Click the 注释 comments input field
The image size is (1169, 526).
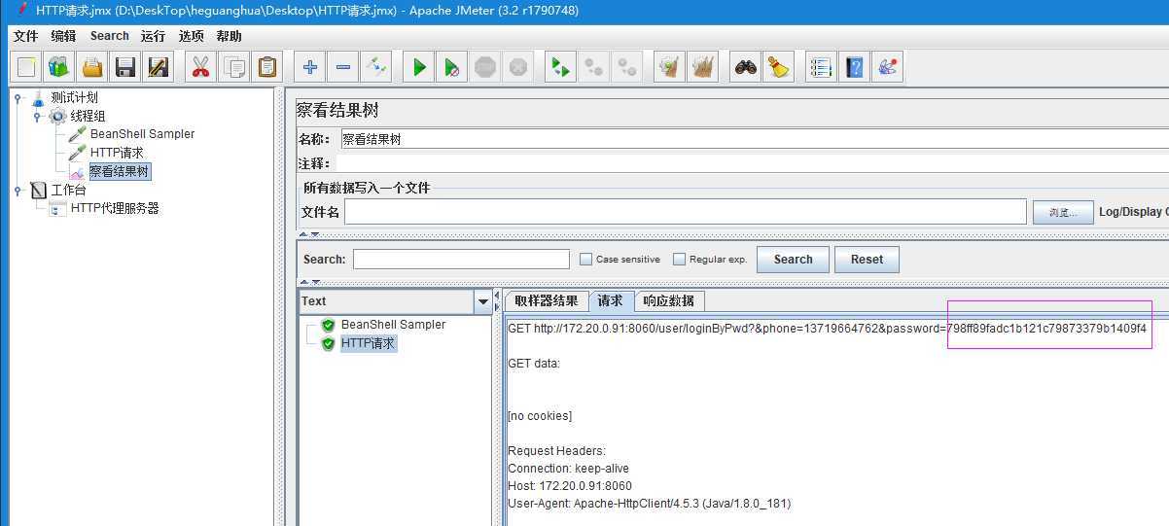pos(753,163)
